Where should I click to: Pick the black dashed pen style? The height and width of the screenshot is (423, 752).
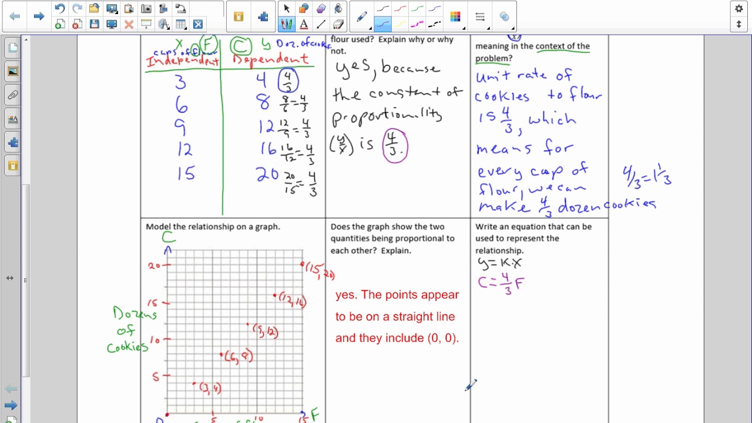(434, 24)
